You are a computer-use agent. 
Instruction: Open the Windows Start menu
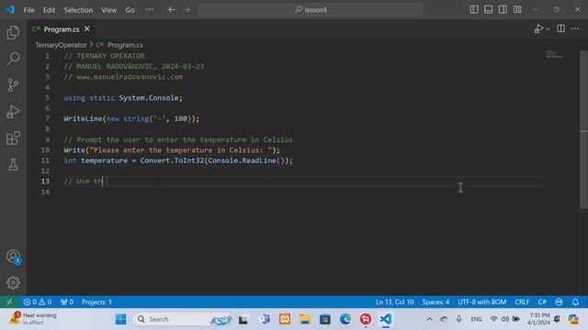(120, 319)
